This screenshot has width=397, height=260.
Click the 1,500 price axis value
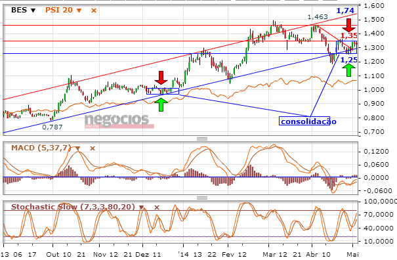click(x=374, y=20)
